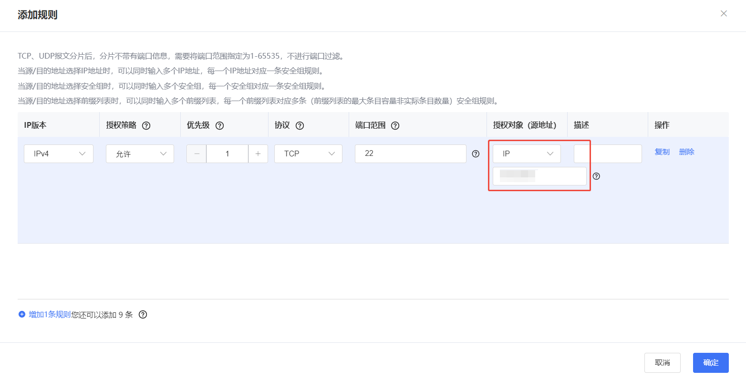
Task: Close the 添加规则 dialog with X
Action: click(724, 13)
